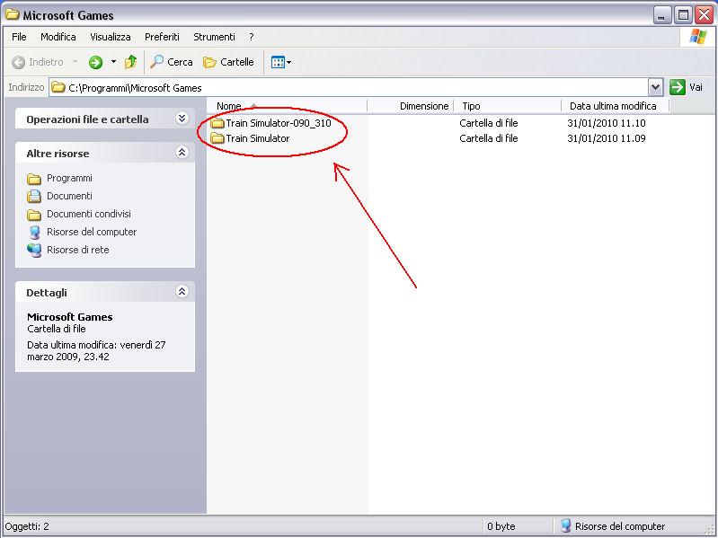
Task: Click the date 31/01/2010 11.09 cell
Action: [607, 138]
